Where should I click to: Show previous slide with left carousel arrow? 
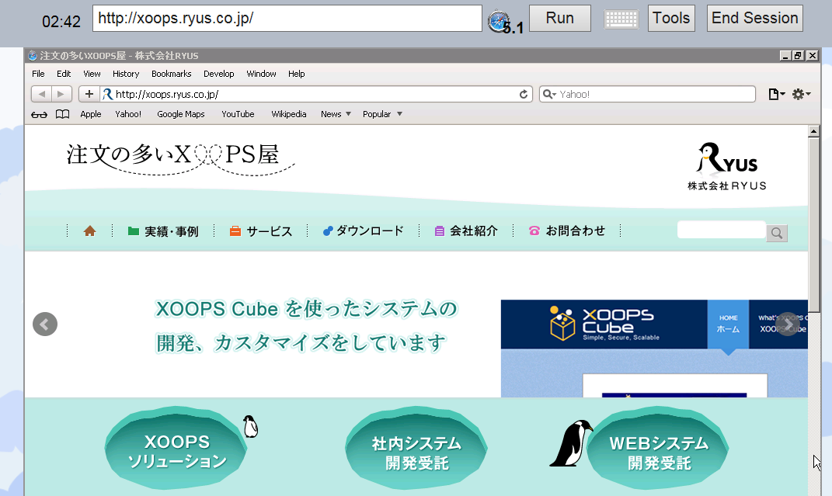pos(45,324)
